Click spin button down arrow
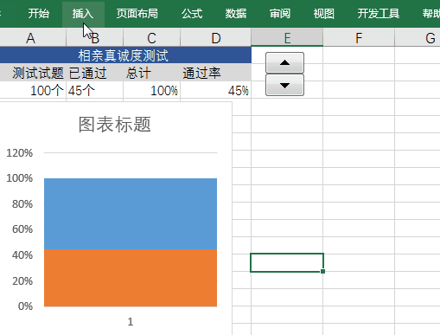 pyautogui.click(x=284, y=85)
